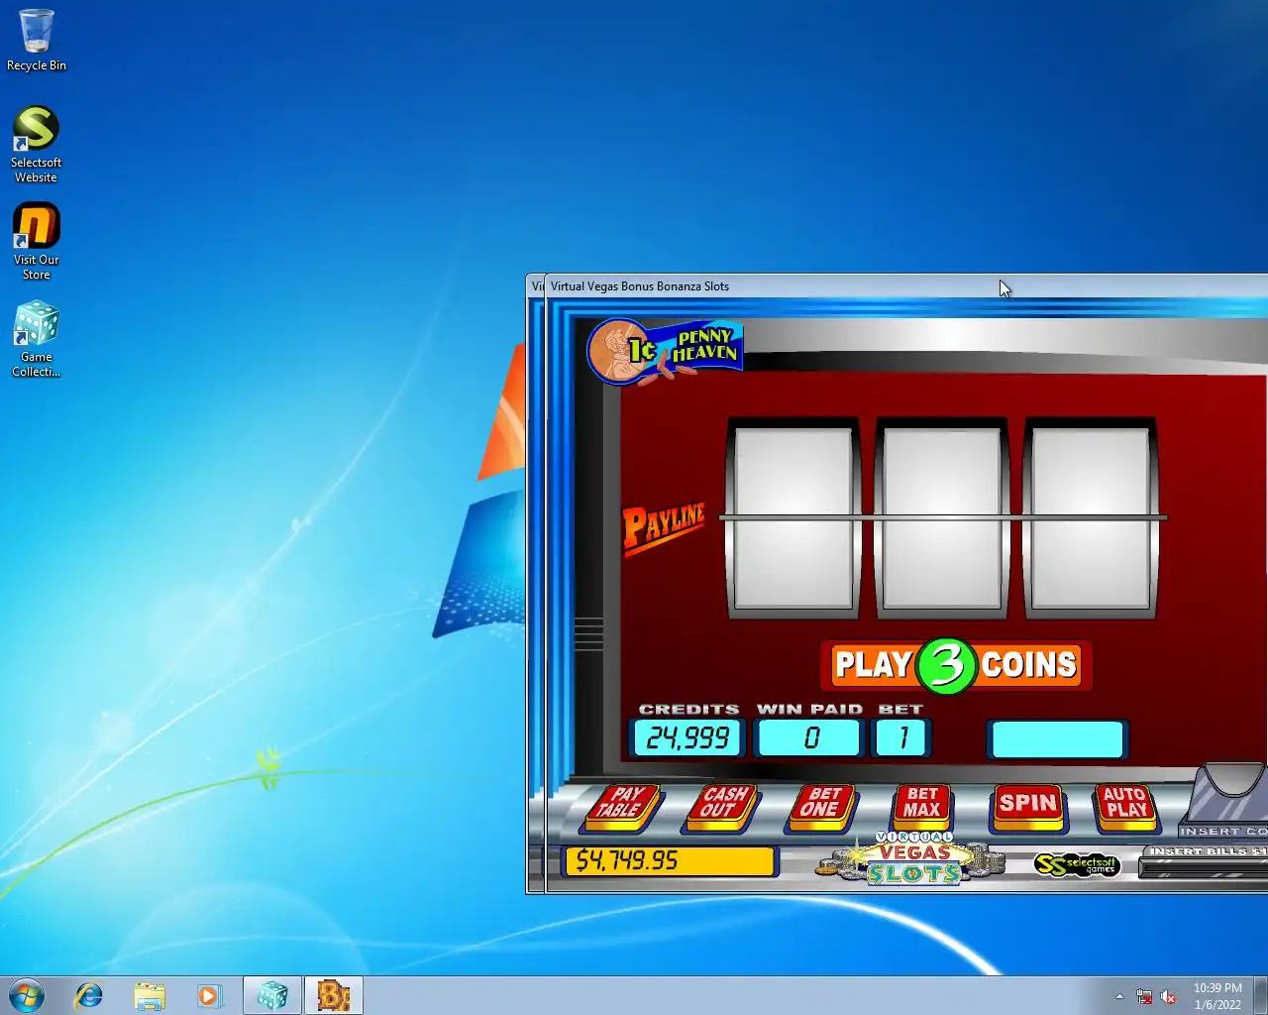The width and height of the screenshot is (1268, 1015).
Task: Launch Internet Explorer from the taskbar
Action: 89,995
